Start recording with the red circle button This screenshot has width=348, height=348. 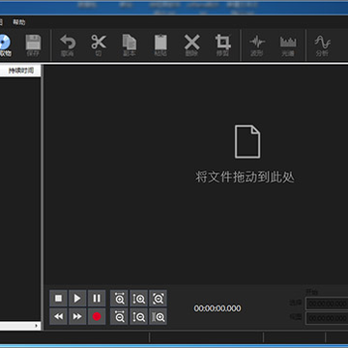coord(97,316)
